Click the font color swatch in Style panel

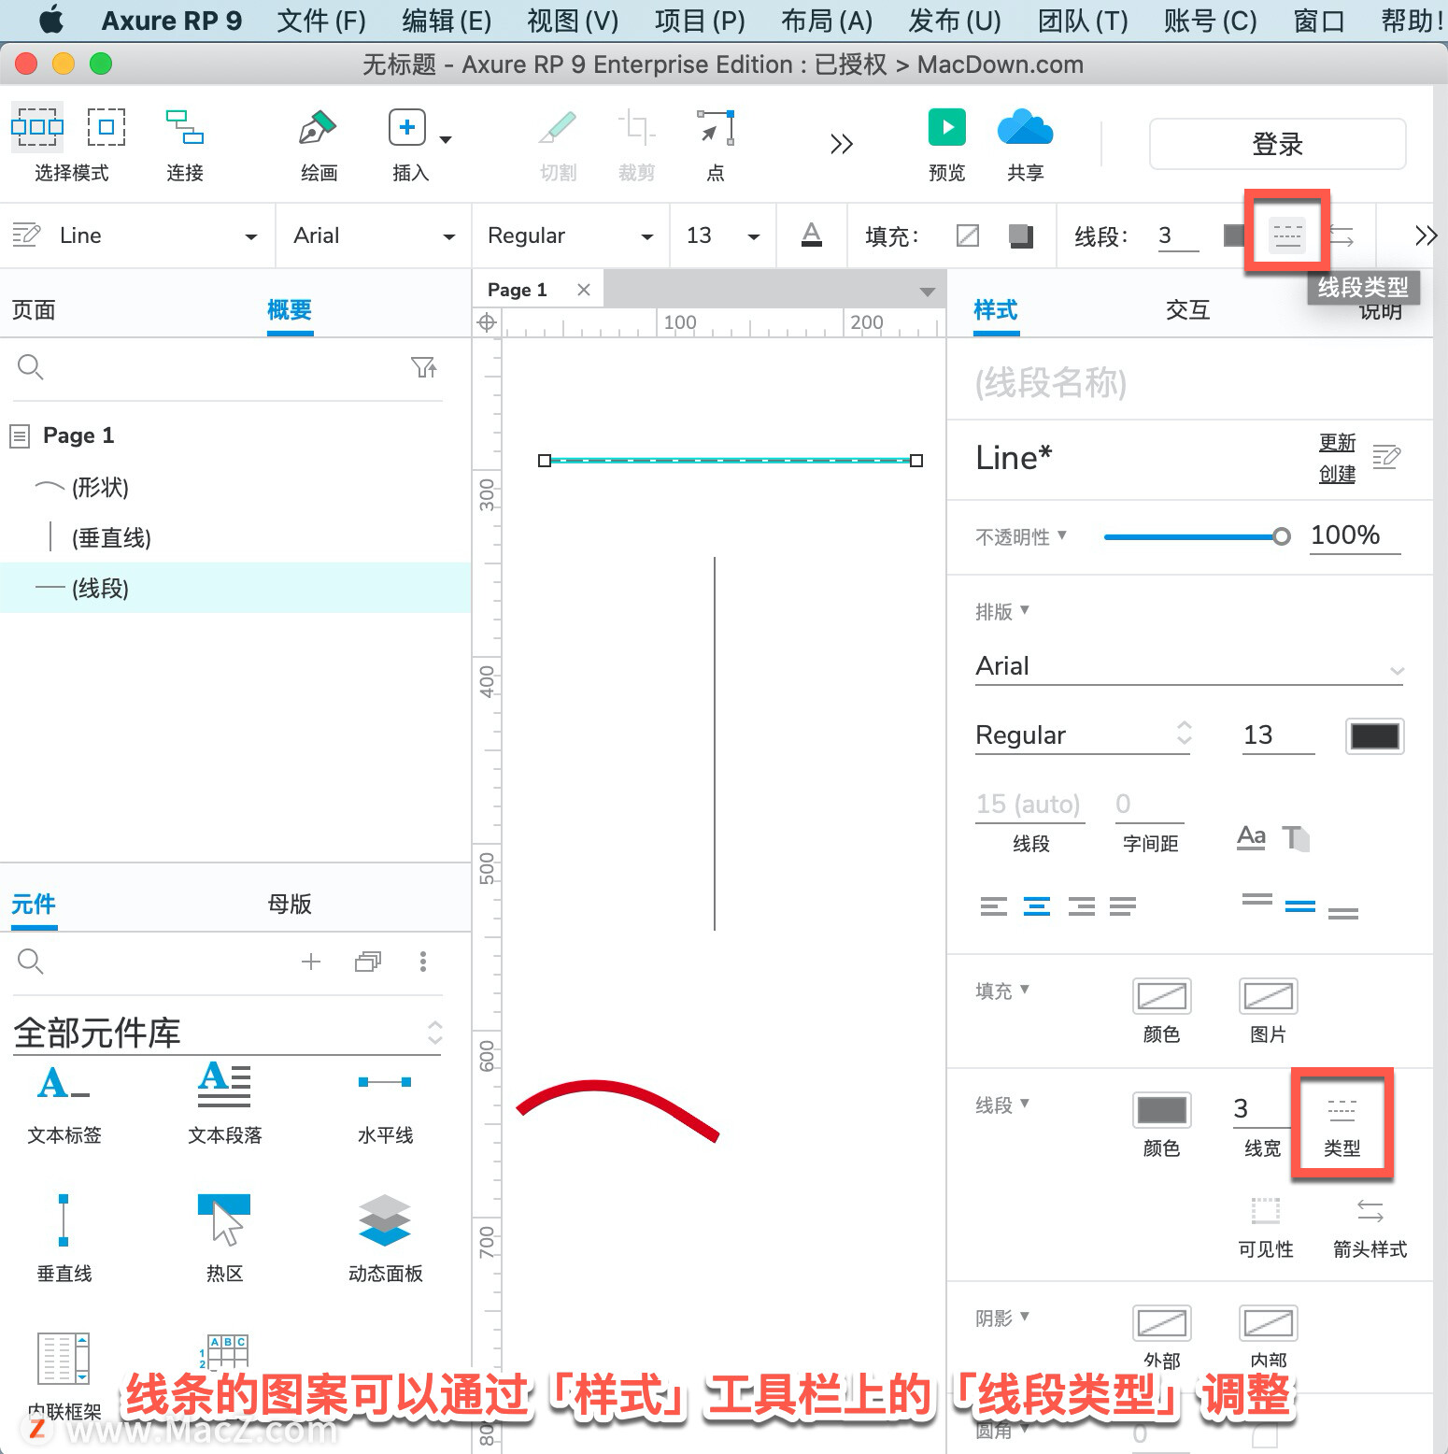pos(1374,735)
